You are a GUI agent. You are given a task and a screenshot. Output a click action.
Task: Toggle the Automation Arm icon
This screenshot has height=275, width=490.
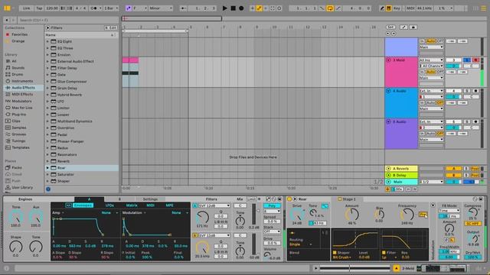tap(259, 8)
